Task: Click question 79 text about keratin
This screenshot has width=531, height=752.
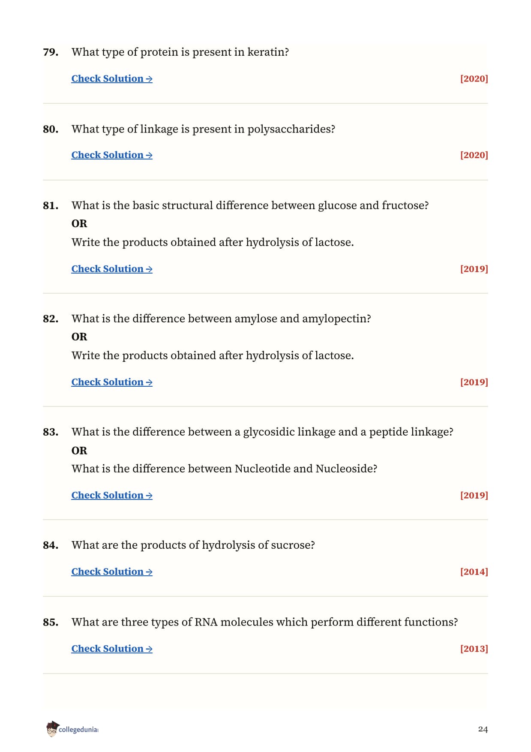Action: coord(180,52)
